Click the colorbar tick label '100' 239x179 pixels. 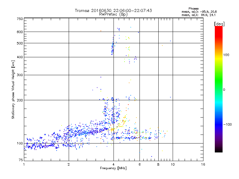point(226,55)
